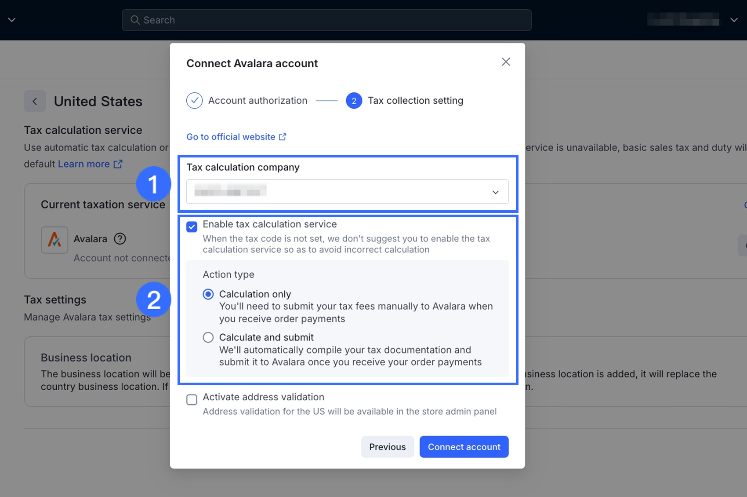Close the Connect Avalara account dialog
This screenshot has width=747, height=497.
(506, 62)
